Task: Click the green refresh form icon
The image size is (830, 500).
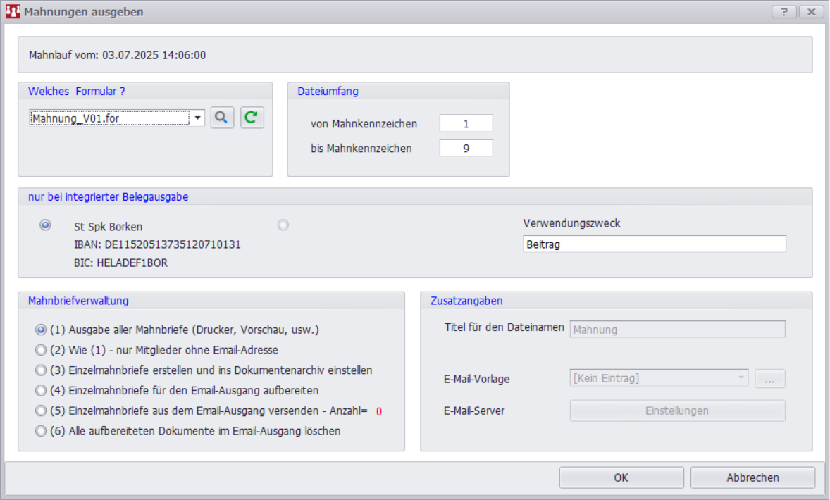Action: coord(252,118)
